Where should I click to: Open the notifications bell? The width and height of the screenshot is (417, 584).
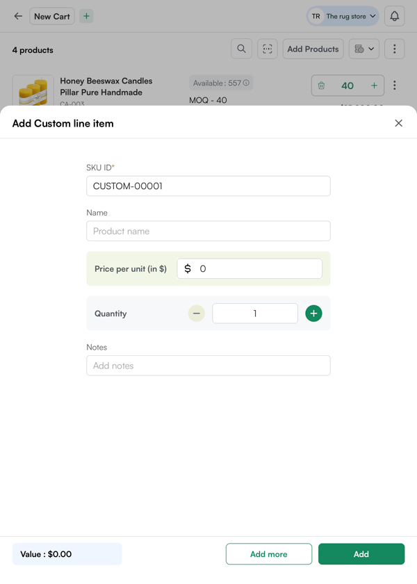click(x=394, y=16)
